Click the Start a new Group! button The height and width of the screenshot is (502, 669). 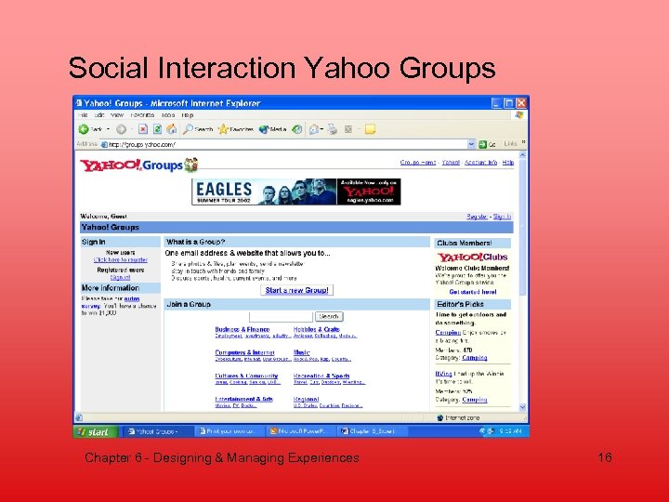296,290
